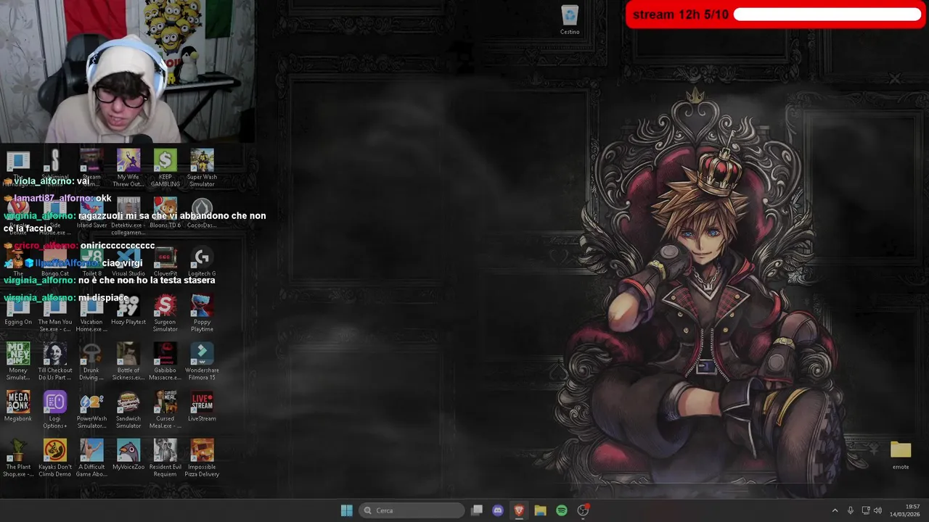Select The Plant Shop.exe shortcut
929x522 pixels.
pyautogui.click(x=18, y=458)
